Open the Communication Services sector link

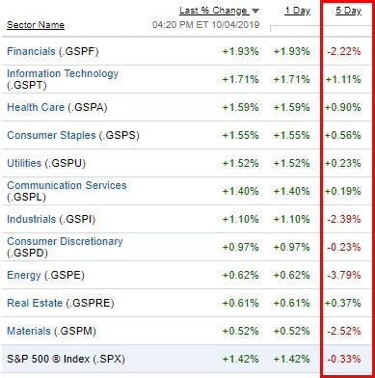click(x=67, y=185)
